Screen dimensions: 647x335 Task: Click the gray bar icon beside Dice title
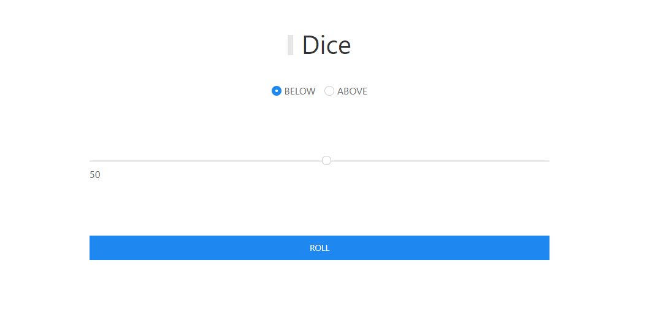tap(291, 45)
